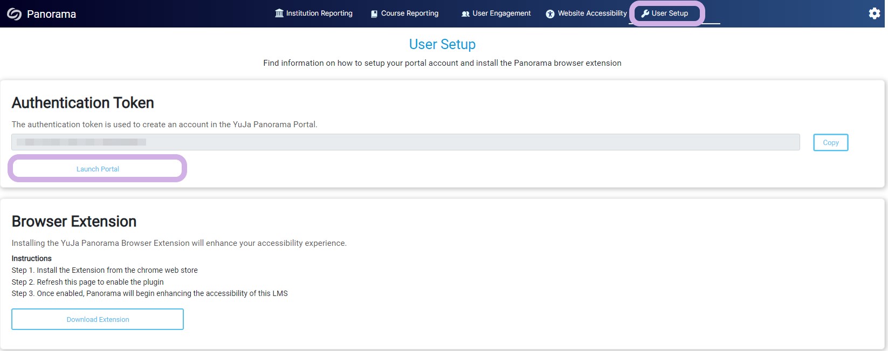
Task: Open the Institution Reporting tab
Action: click(314, 13)
